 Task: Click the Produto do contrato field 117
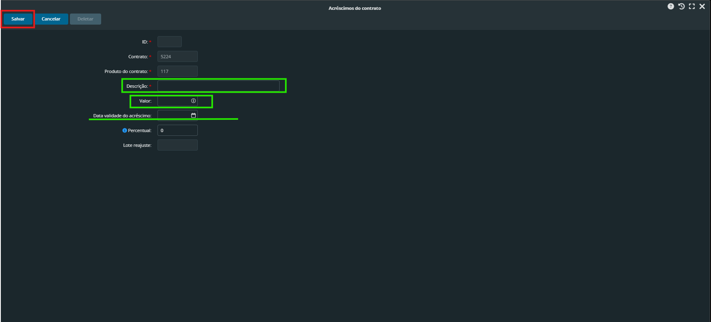177,71
